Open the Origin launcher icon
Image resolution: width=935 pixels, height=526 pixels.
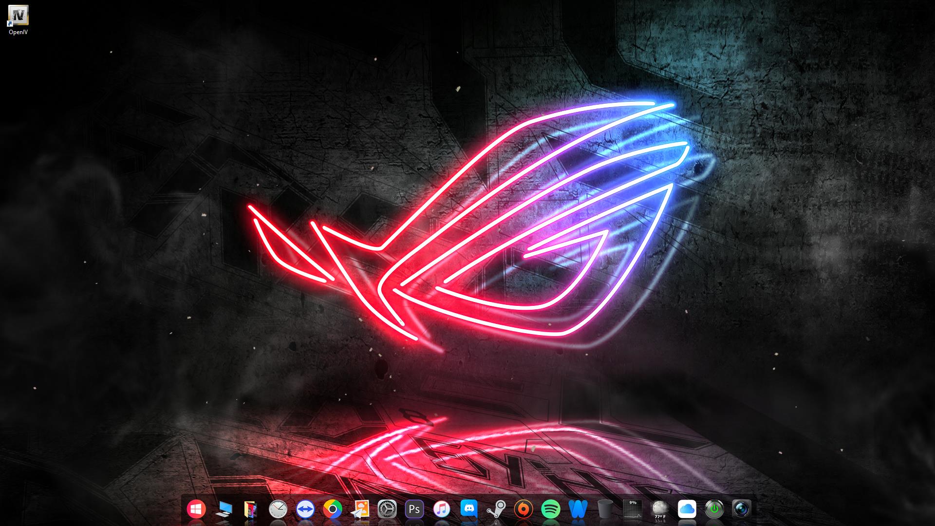tap(524, 509)
